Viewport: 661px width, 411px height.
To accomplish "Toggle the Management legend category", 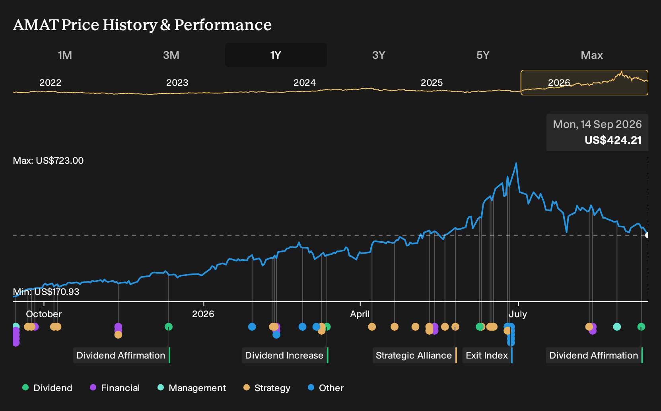I will 192,388.
